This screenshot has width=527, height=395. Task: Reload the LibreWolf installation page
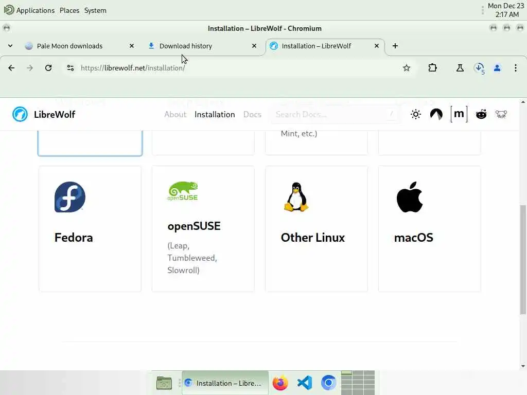point(48,68)
